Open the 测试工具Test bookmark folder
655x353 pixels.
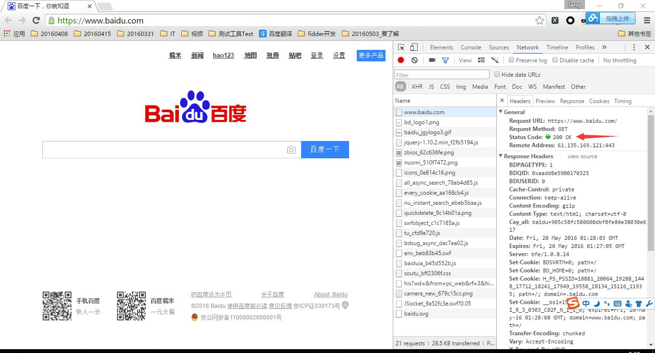pos(230,34)
